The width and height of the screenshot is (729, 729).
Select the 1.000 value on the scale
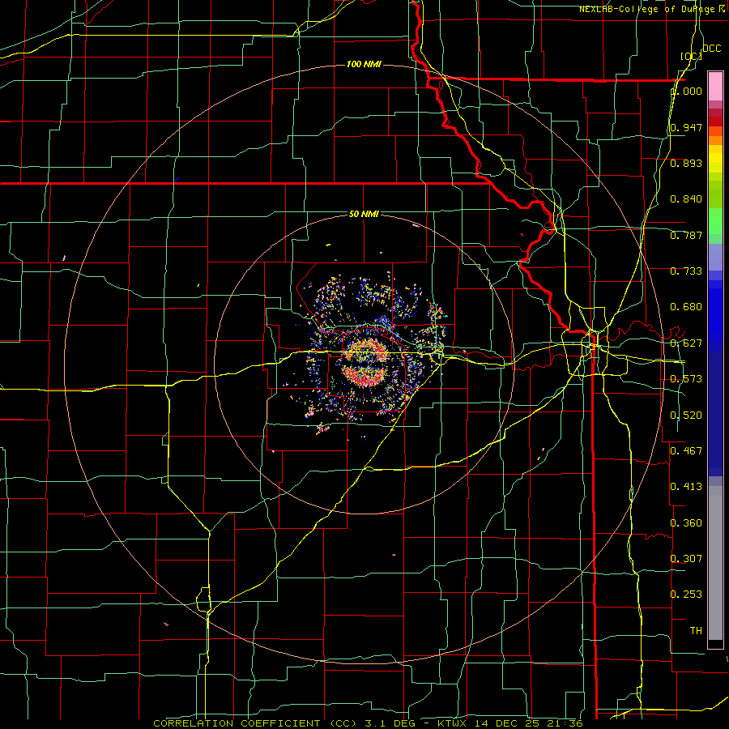pyautogui.click(x=686, y=91)
